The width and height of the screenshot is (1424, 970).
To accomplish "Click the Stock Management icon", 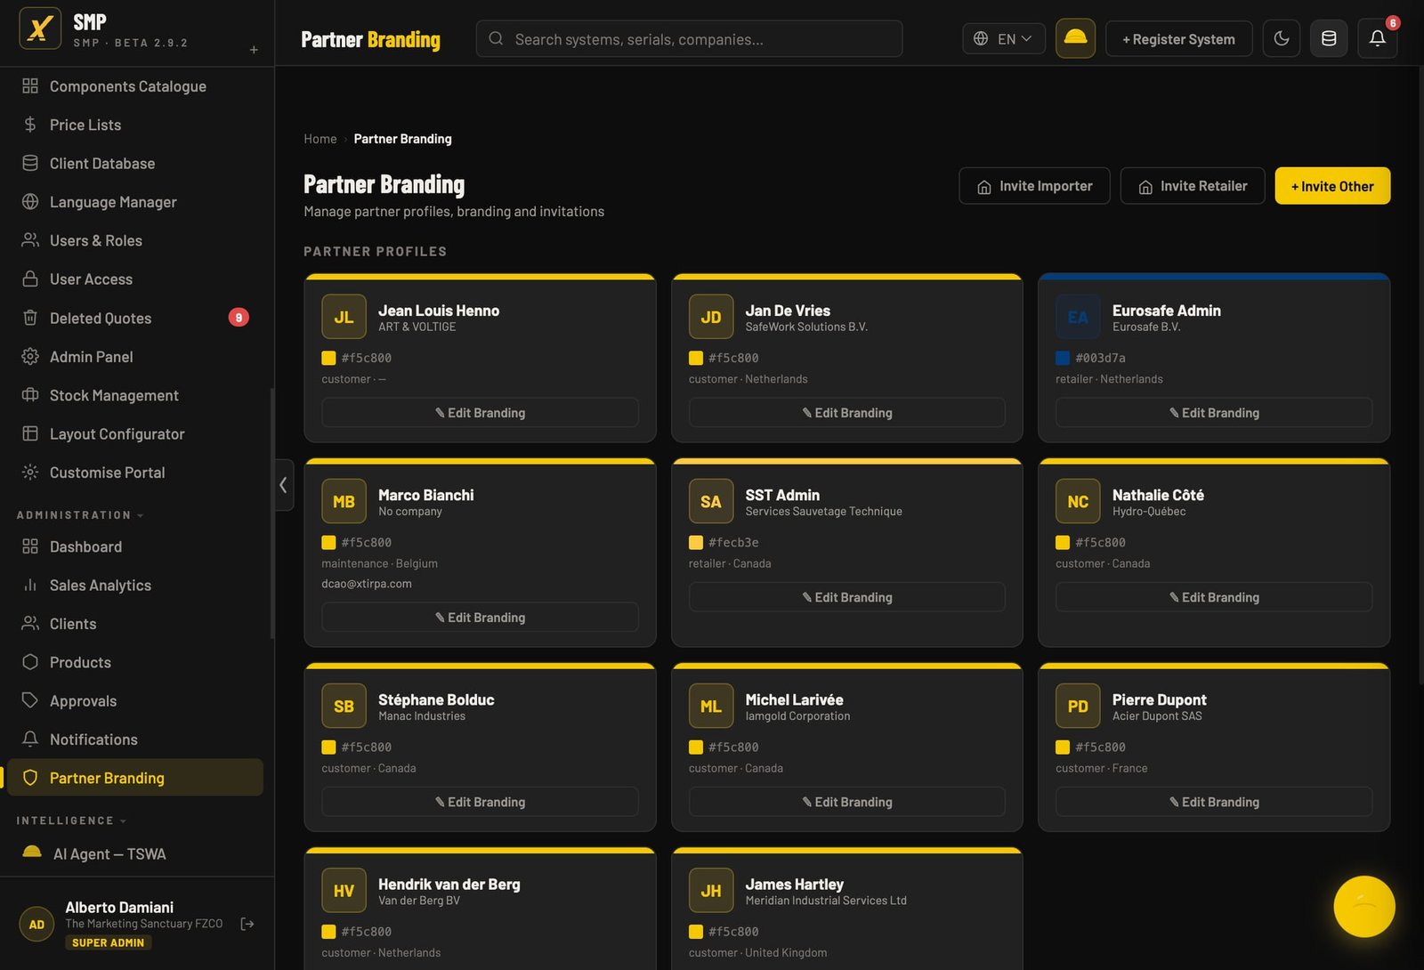I will point(30,395).
